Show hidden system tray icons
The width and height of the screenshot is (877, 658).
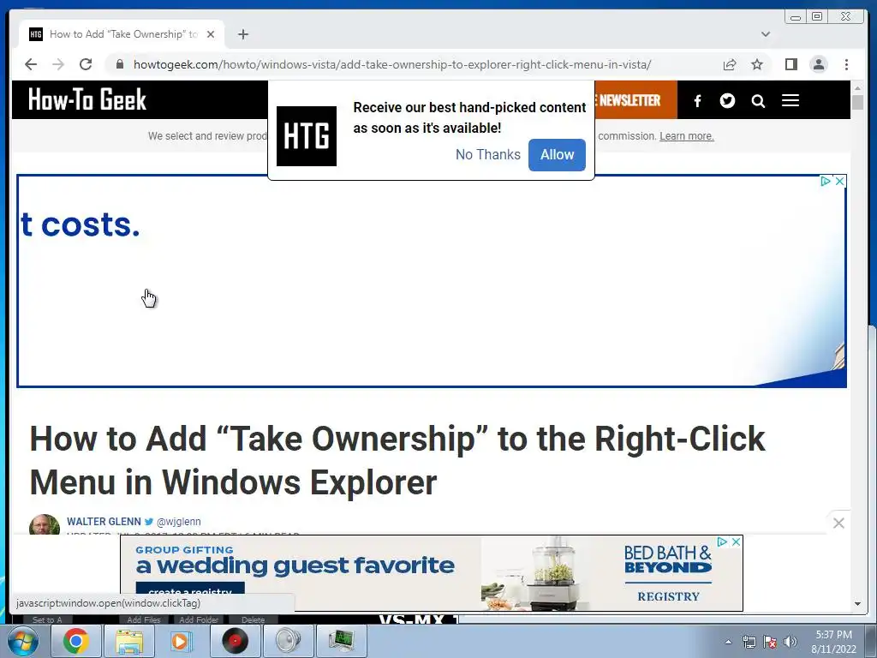[728, 642]
